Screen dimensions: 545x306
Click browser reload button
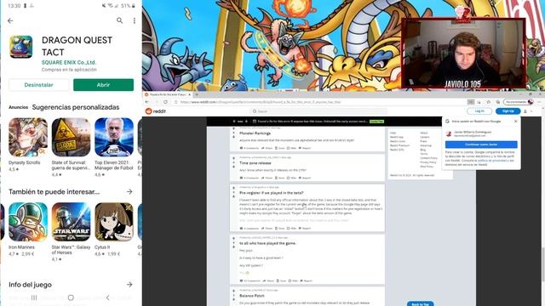pyautogui.click(x=165, y=102)
